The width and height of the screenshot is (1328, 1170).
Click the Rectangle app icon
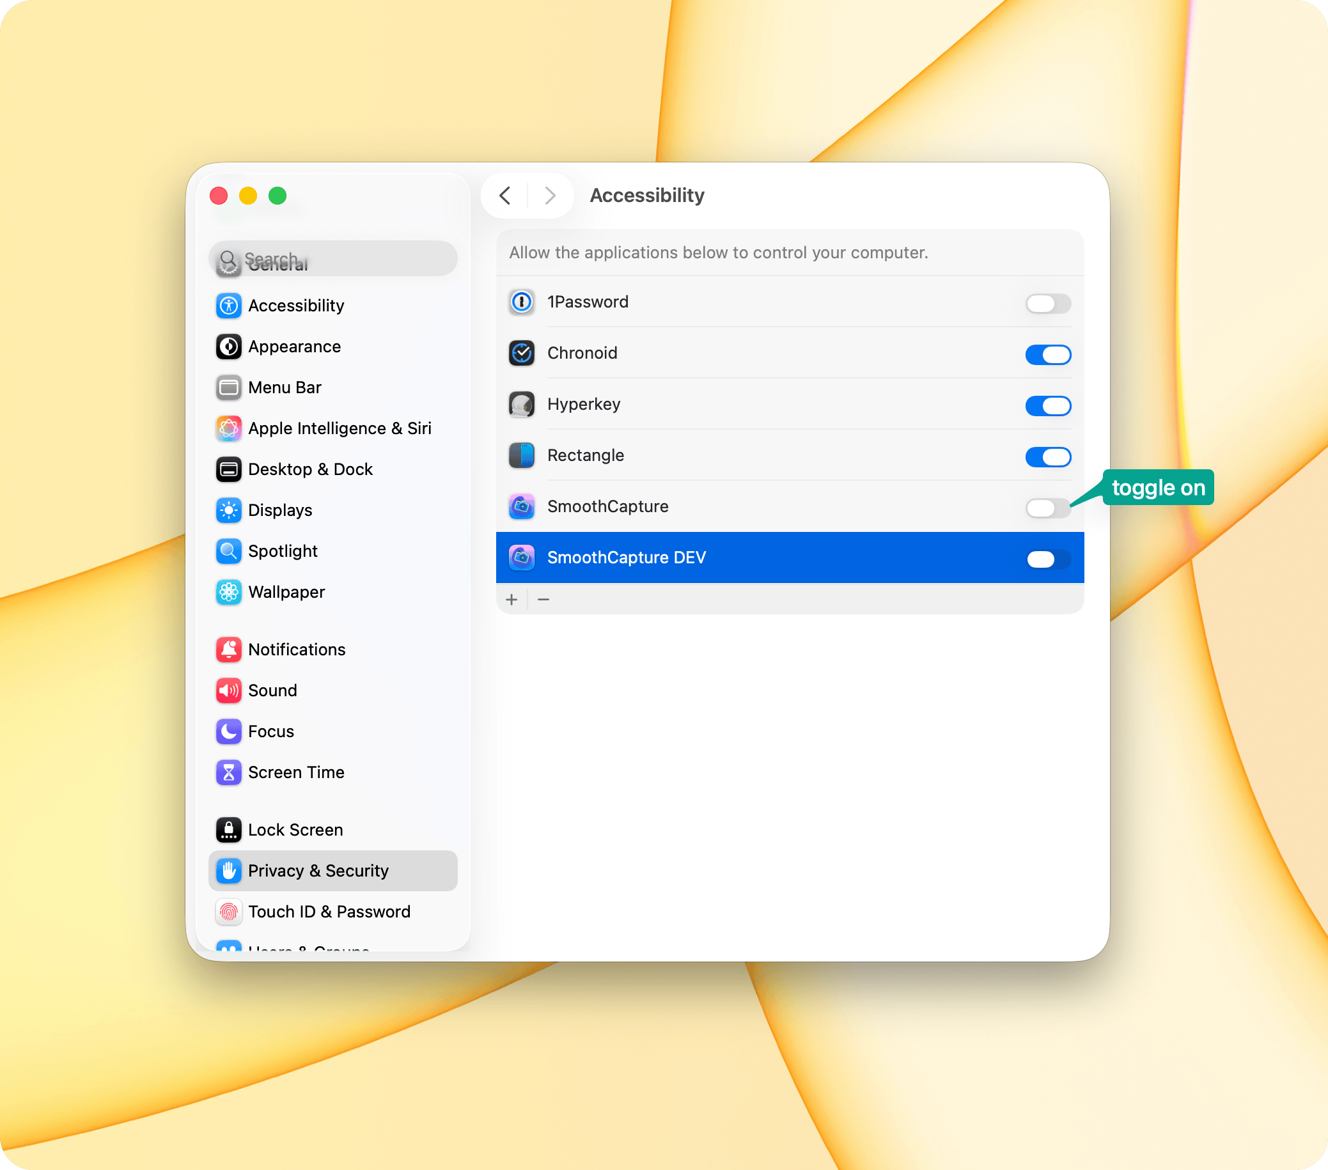(522, 455)
